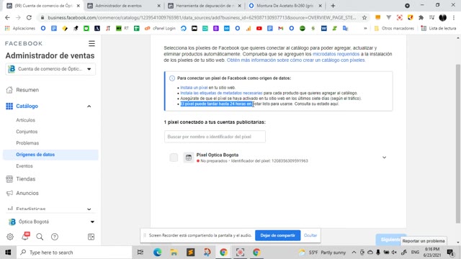Viewport: 461px width, 259px height.
Task: Open the Óptica Bogotá business dropdown
Action: click(x=50, y=222)
